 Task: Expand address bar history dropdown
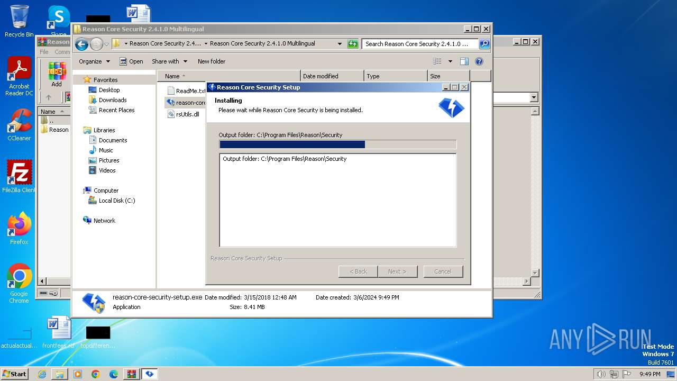pyautogui.click(x=340, y=44)
